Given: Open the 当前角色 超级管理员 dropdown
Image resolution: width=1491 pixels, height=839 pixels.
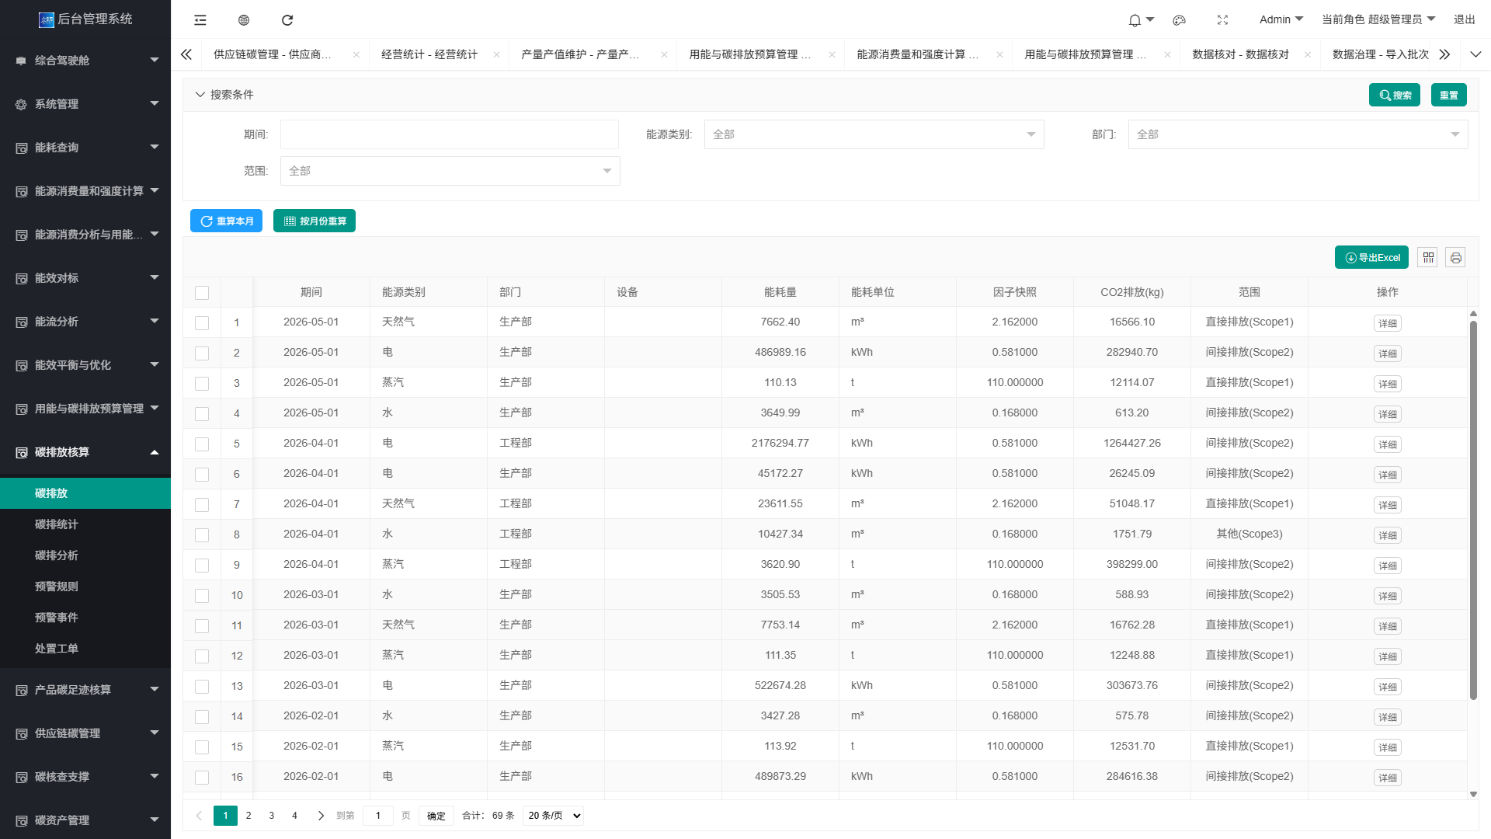Looking at the screenshot, I should [x=1378, y=19].
